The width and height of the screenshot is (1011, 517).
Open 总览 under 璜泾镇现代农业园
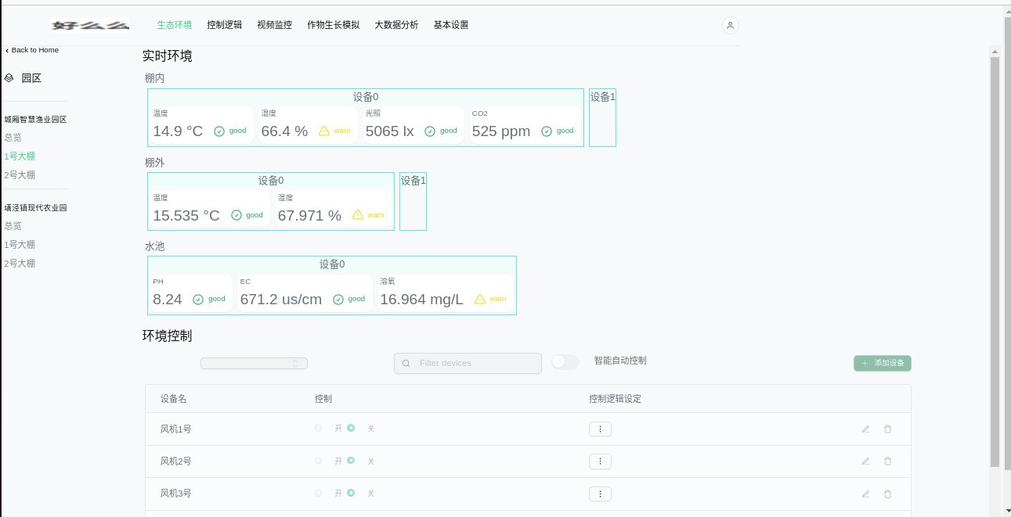point(13,226)
